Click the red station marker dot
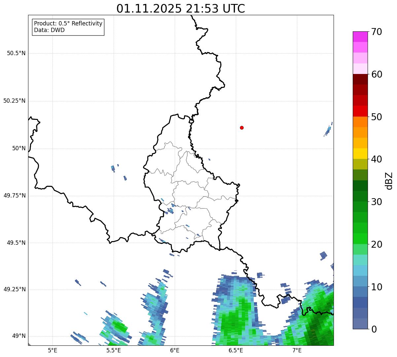397x357 pixels. click(x=242, y=127)
